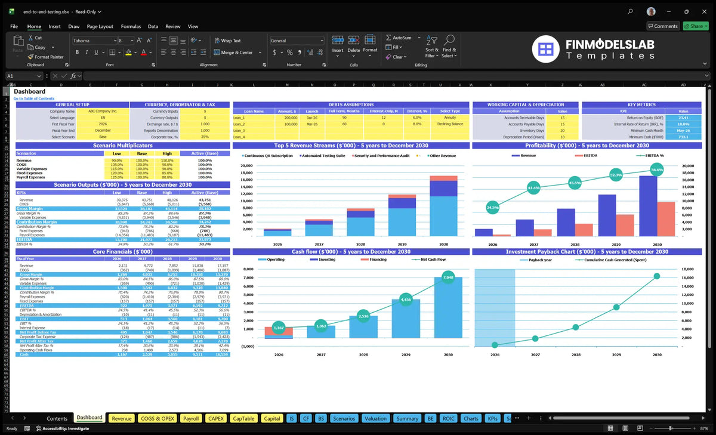
Task: Click Increase Decimal icon
Action: point(310,53)
